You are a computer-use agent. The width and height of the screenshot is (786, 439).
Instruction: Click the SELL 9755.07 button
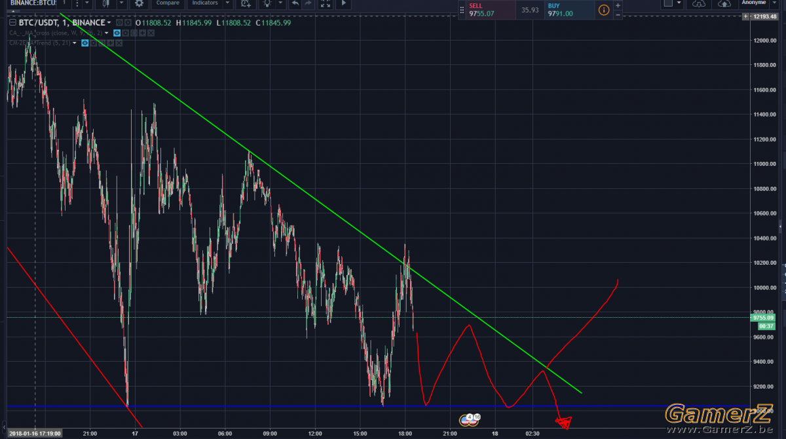coord(491,9)
